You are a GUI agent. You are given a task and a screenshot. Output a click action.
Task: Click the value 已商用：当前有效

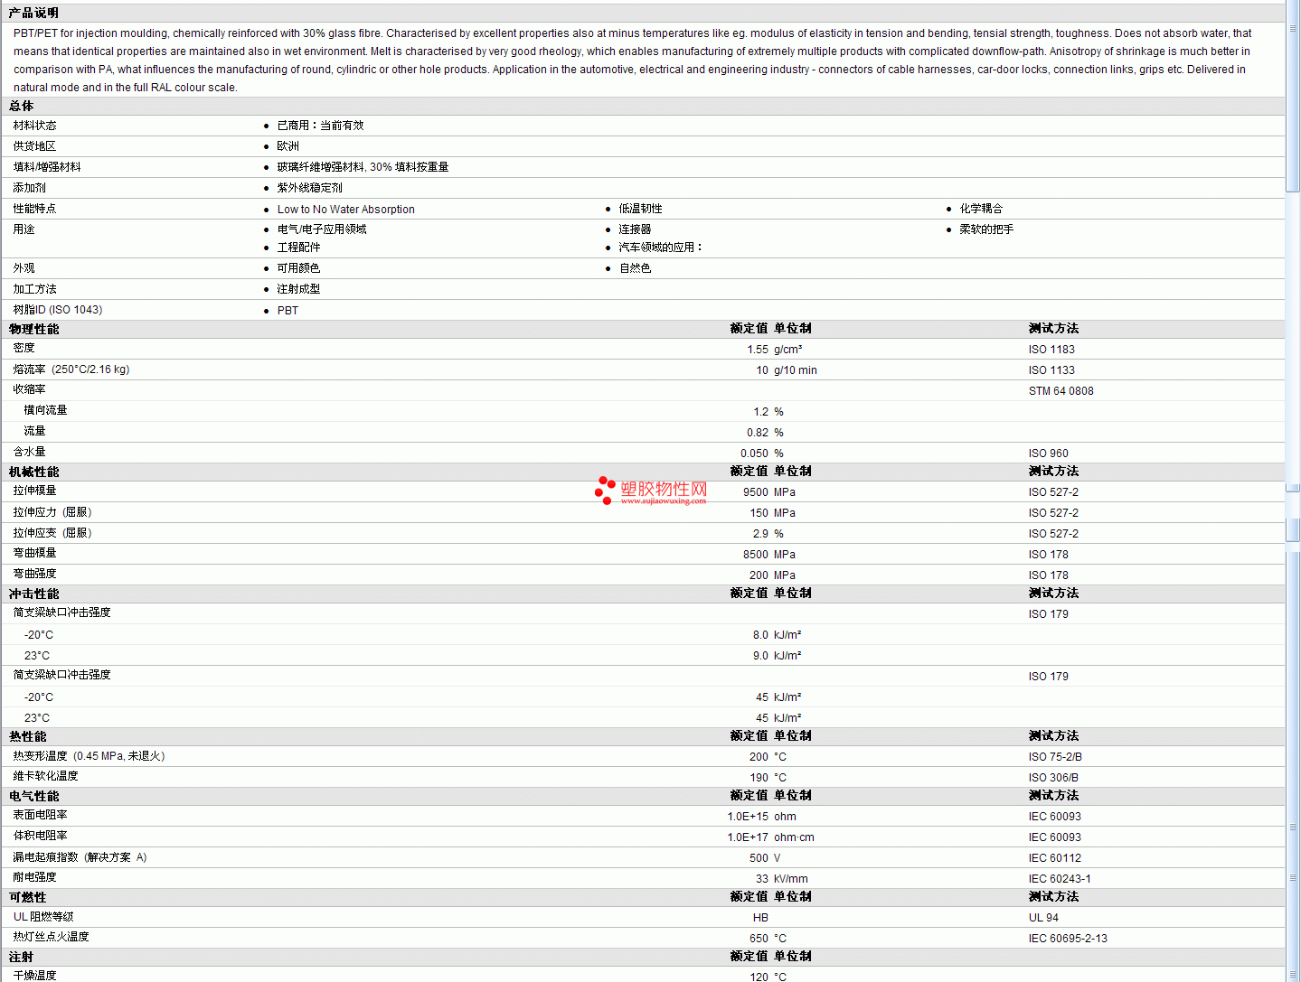[x=320, y=126]
